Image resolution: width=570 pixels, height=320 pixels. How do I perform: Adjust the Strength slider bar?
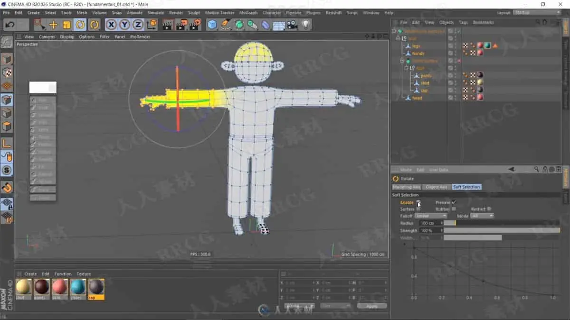pos(502,230)
